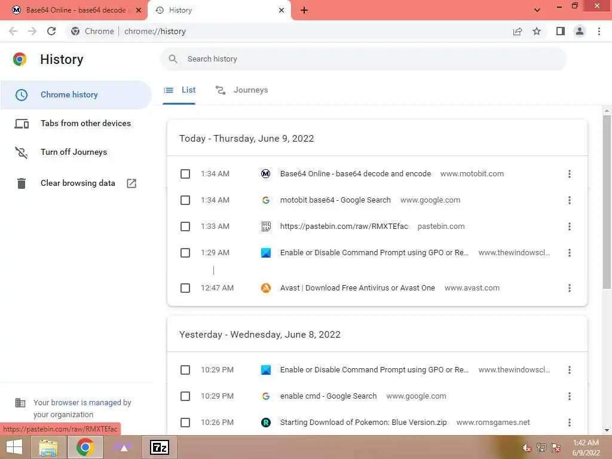
Task: Click the romsgames favicon icon
Action: 266,423
